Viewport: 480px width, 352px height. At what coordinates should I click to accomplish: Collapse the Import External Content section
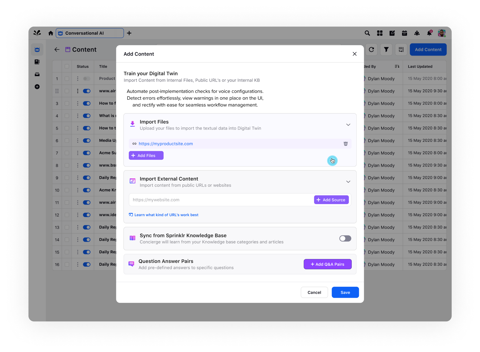coord(348,182)
